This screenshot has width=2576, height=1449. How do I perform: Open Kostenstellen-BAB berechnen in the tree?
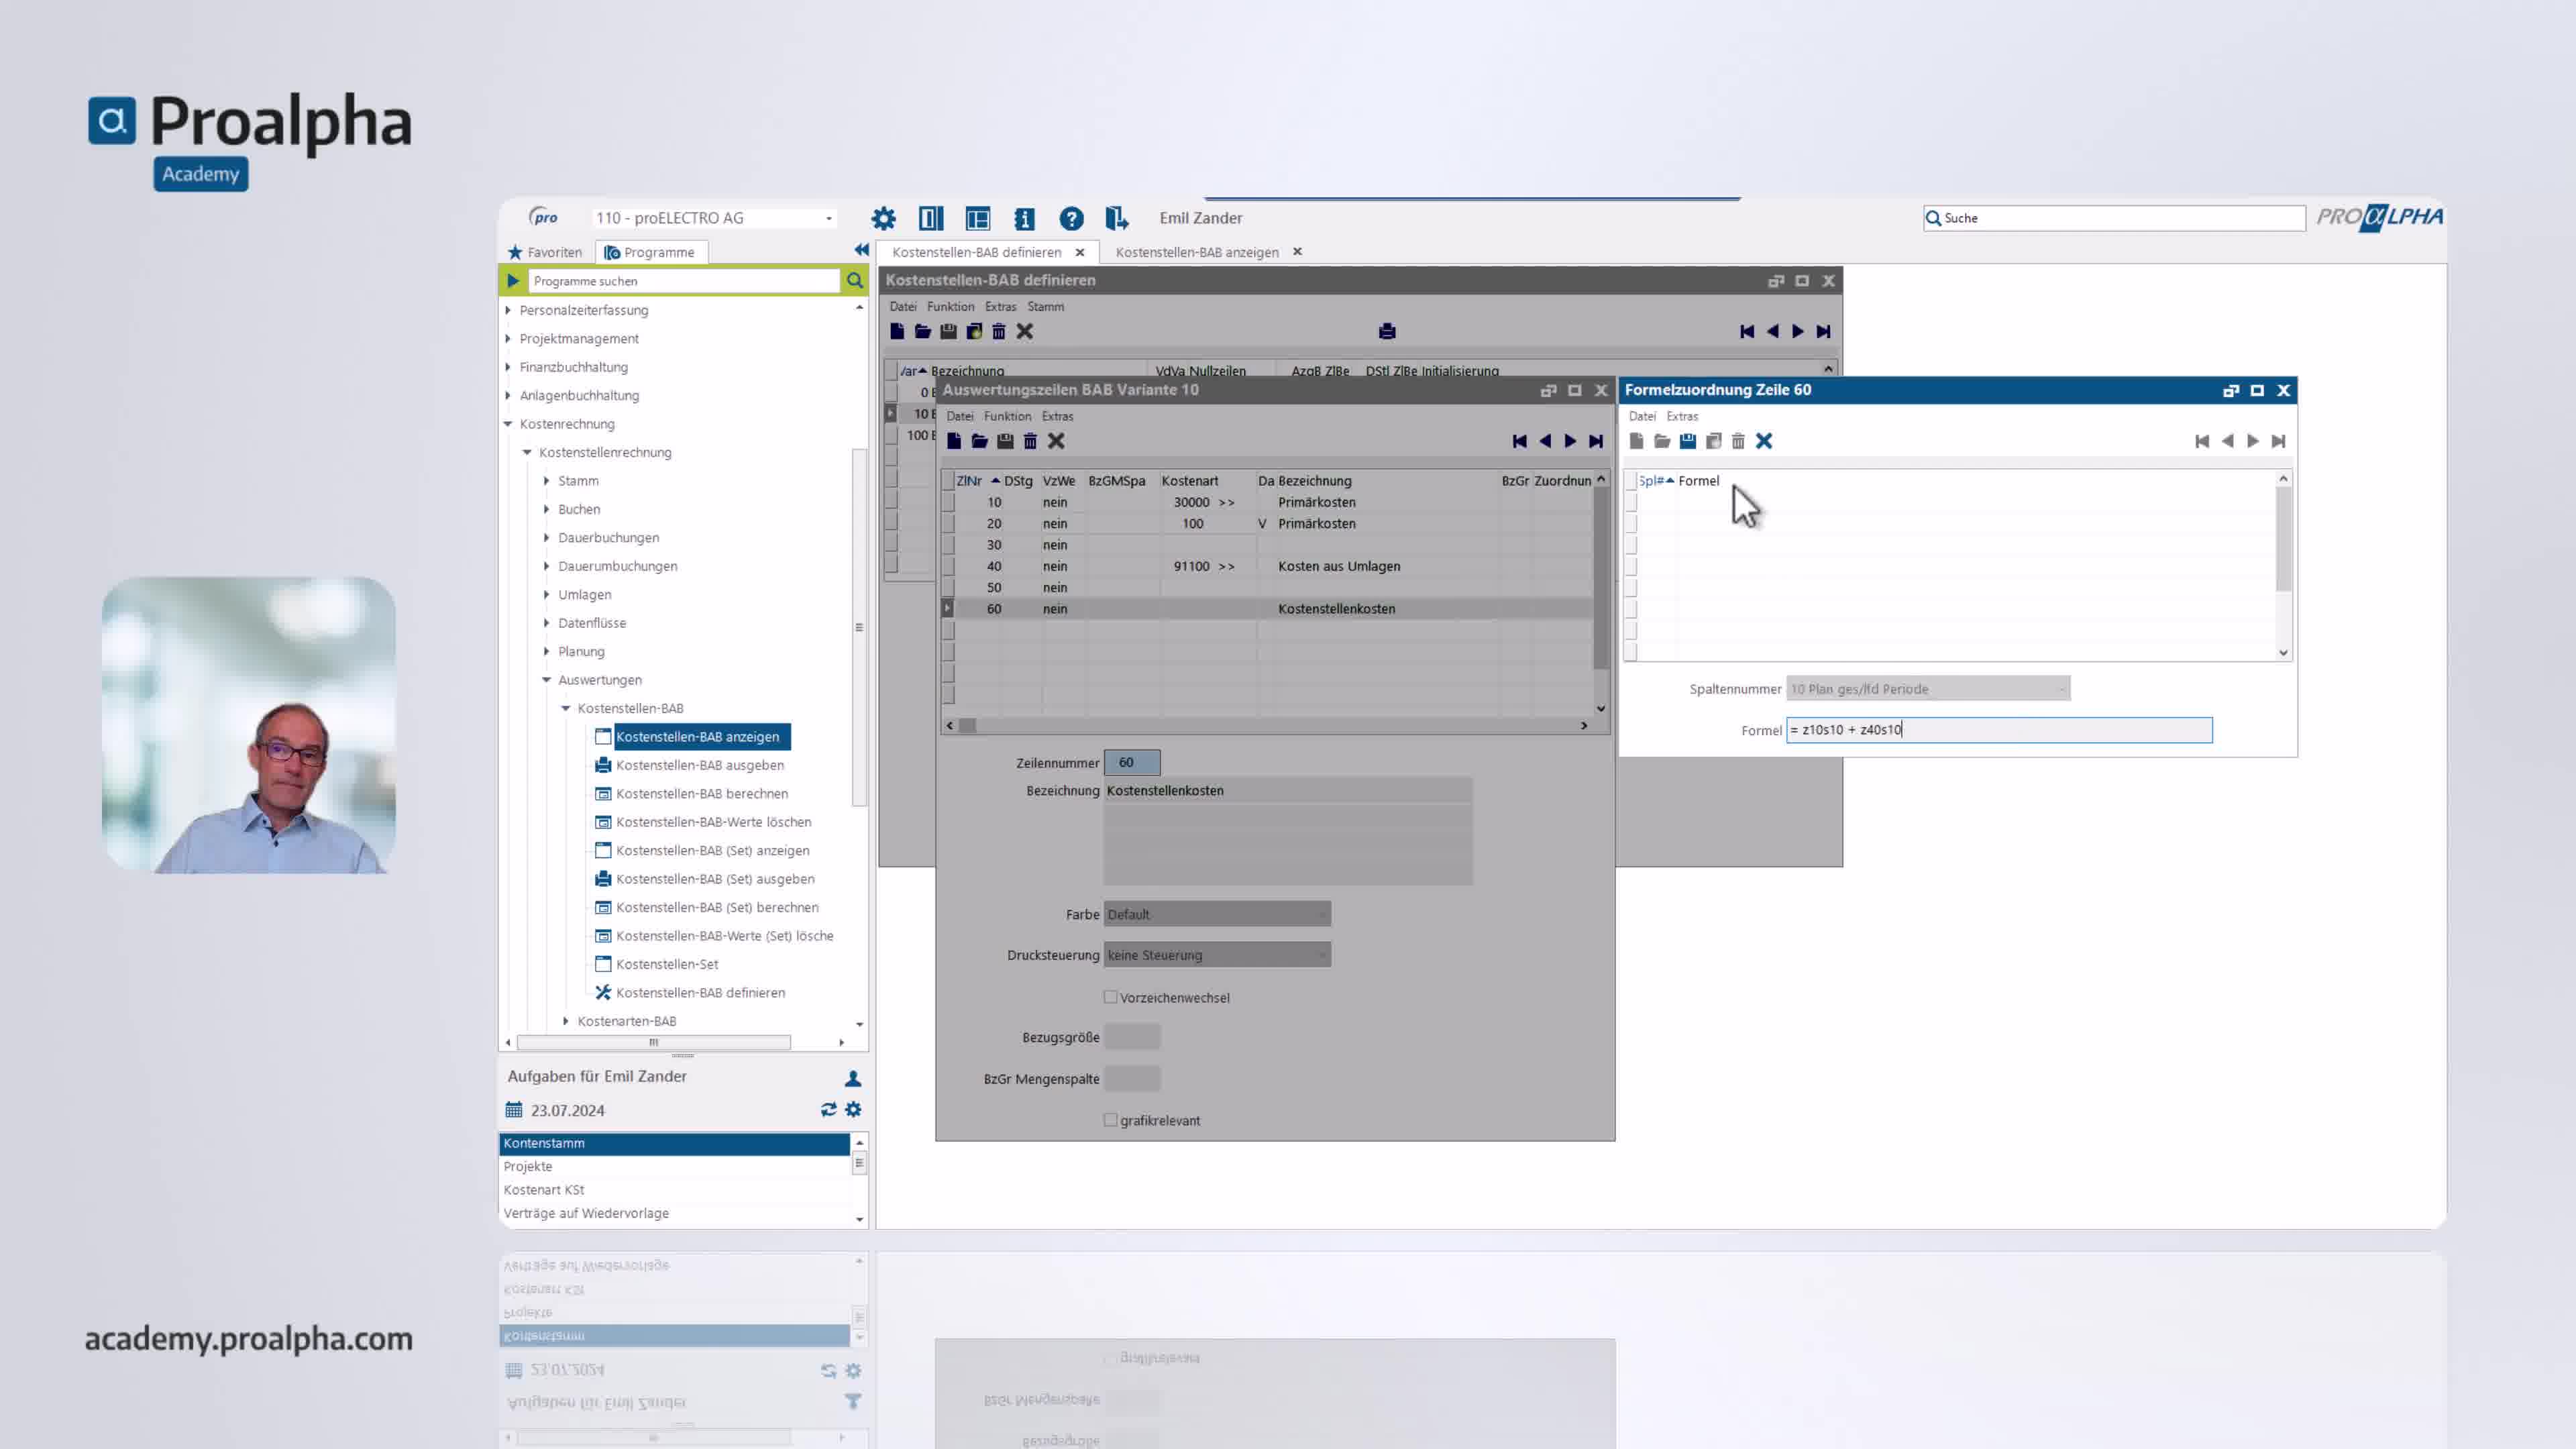701,793
